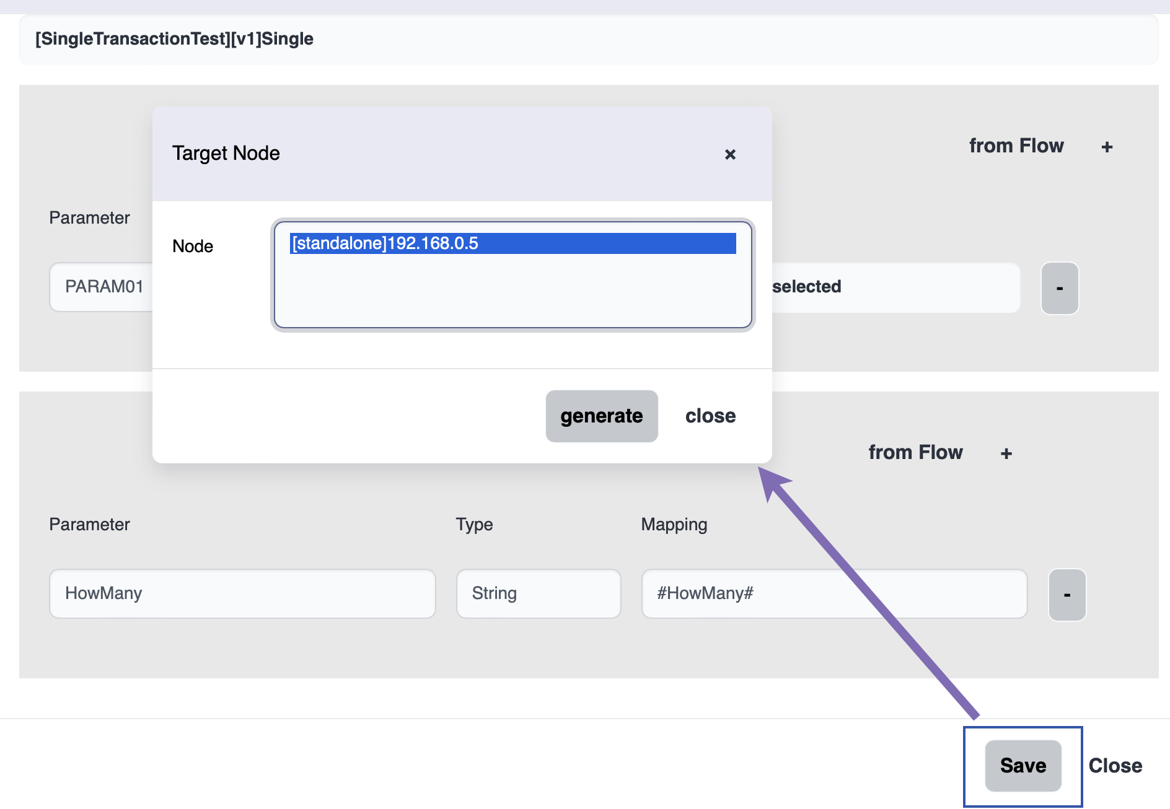Click the mapping field ending in 'selected'
1170x809 pixels.
[x=892, y=287]
